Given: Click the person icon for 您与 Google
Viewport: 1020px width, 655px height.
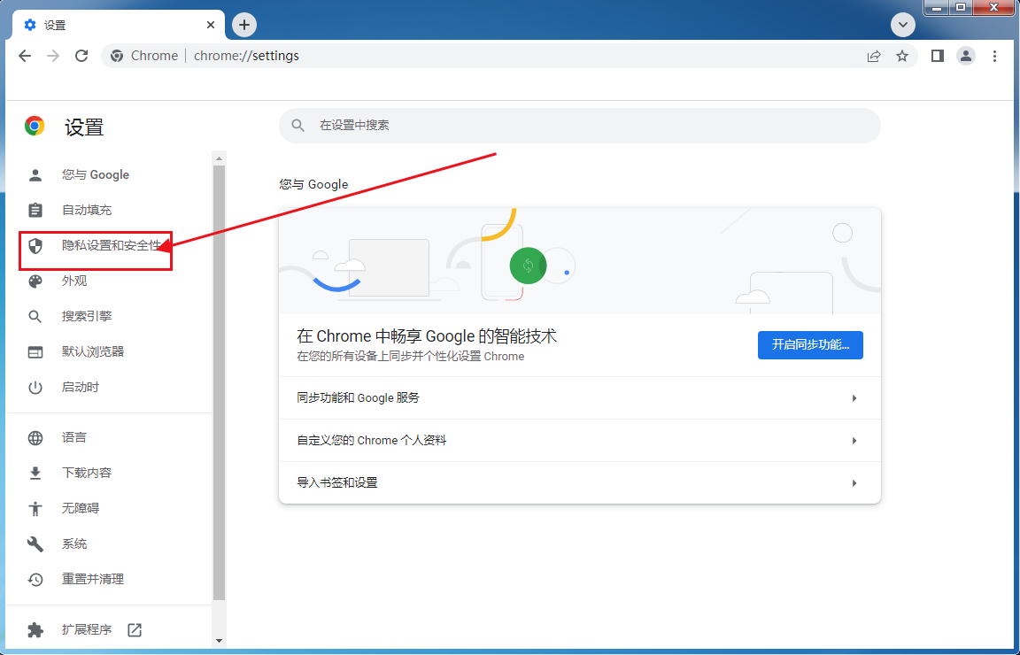Looking at the screenshot, I should [35, 175].
